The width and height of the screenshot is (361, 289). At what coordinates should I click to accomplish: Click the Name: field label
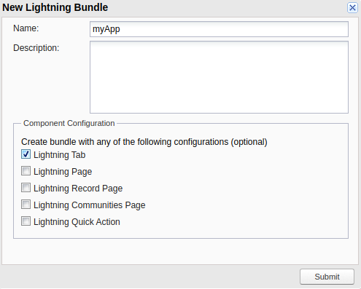[26, 28]
